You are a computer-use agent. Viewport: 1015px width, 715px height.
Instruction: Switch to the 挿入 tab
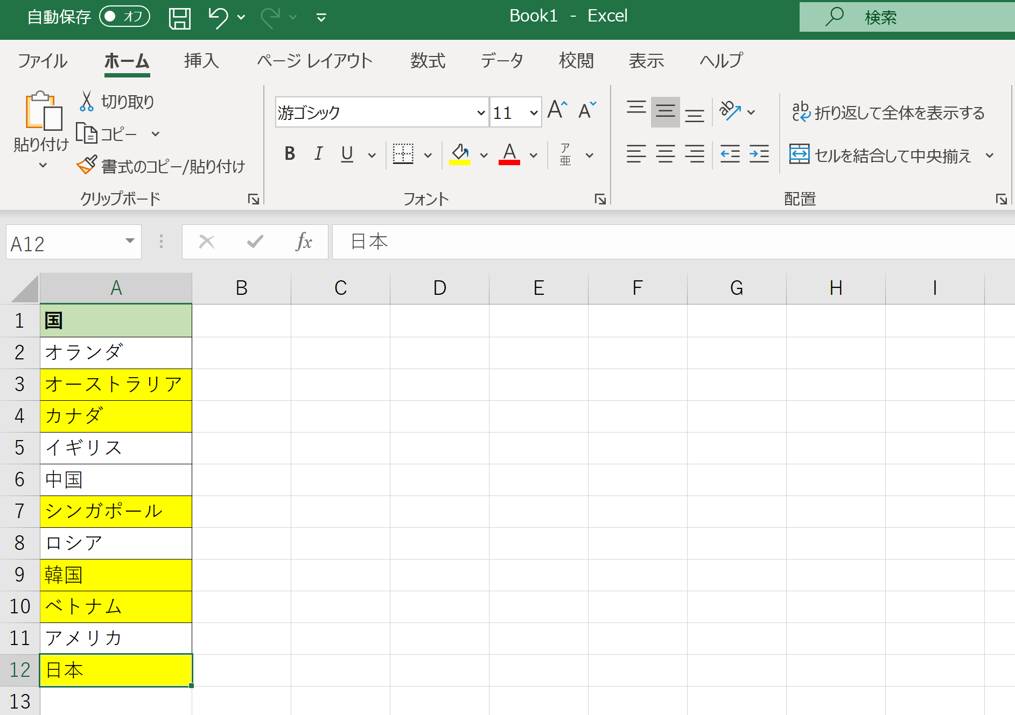(x=201, y=61)
